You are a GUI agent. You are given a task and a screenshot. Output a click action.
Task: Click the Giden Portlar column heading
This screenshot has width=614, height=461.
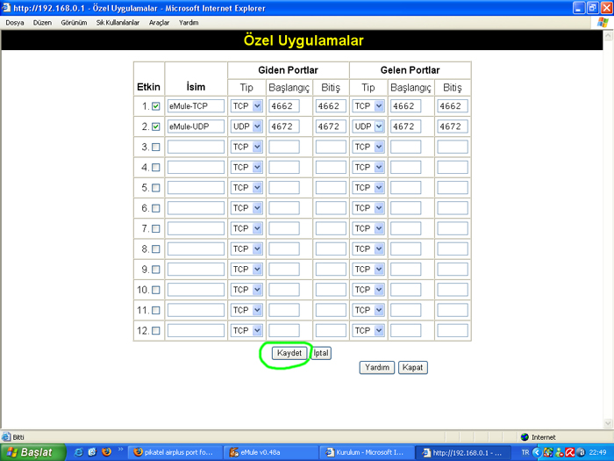[x=288, y=70]
